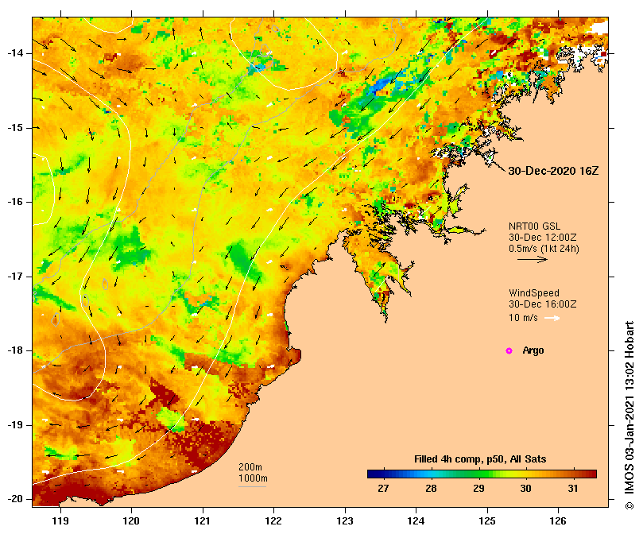Click the SST color scale bar
This screenshot has width=643, height=534.
point(482,474)
